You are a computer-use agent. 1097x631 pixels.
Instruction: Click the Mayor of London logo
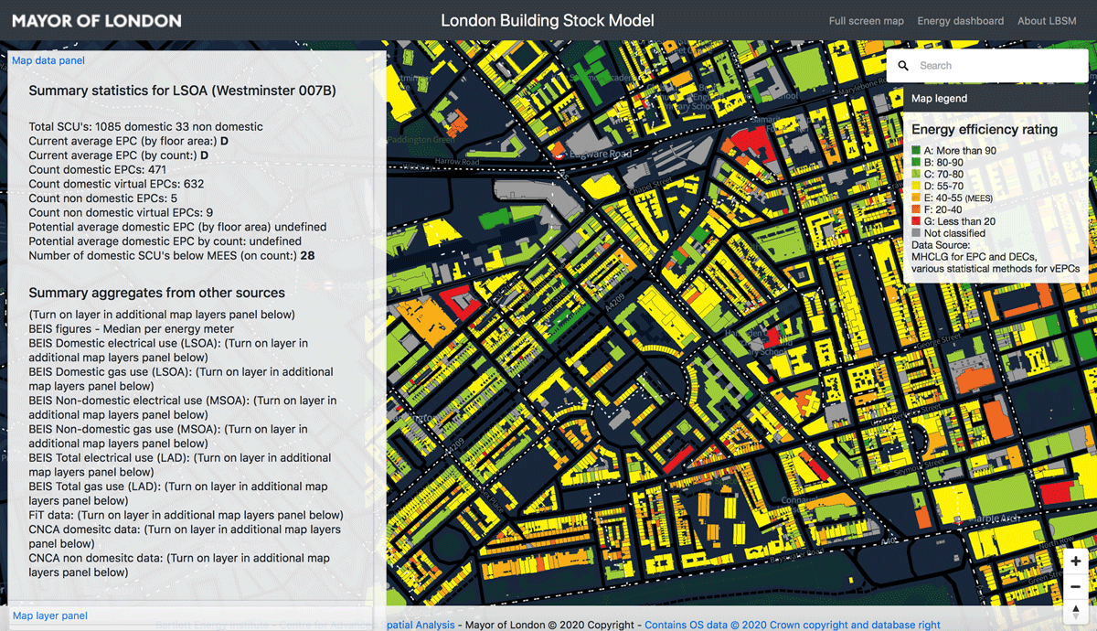(x=97, y=20)
